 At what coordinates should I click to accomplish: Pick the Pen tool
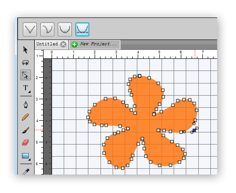click(x=25, y=104)
